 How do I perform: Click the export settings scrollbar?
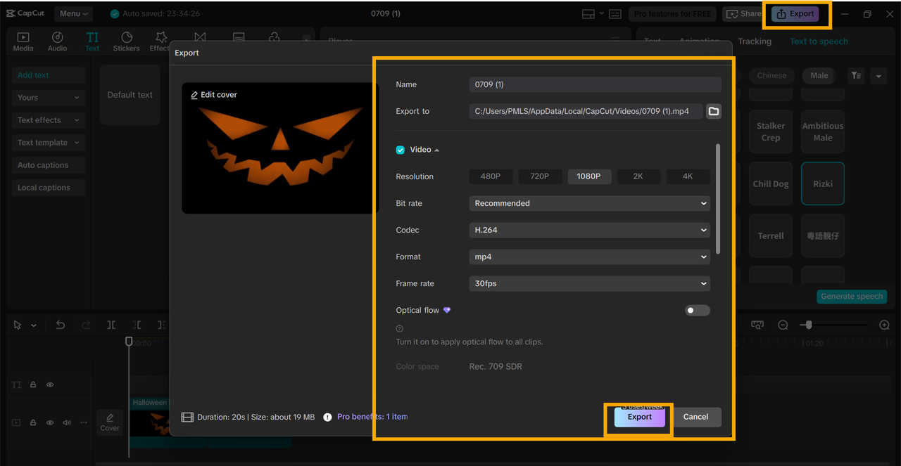(717, 199)
